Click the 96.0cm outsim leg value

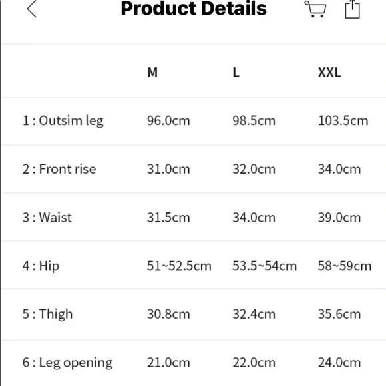point(168,121)
